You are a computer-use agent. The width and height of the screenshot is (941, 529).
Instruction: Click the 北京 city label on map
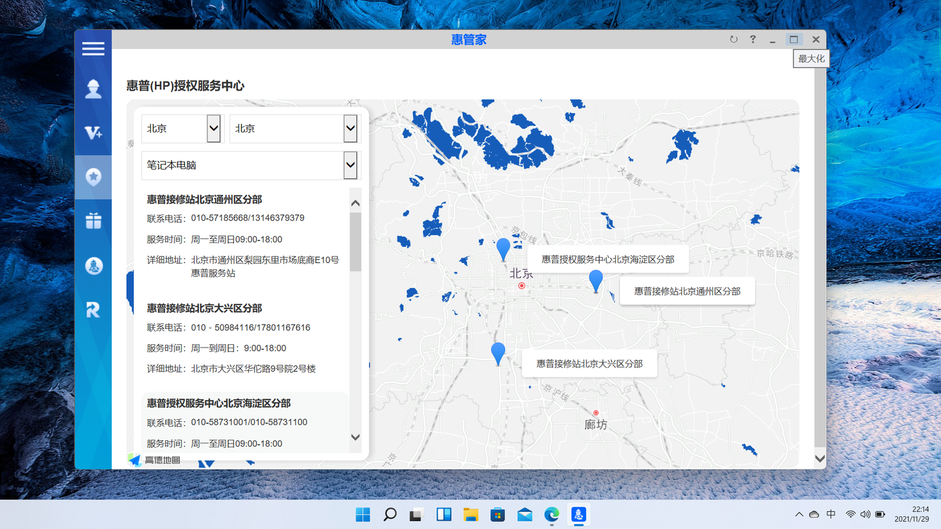[521, 274]
